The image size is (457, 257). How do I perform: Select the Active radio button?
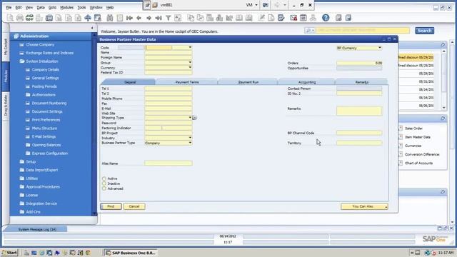pos(104,178)
